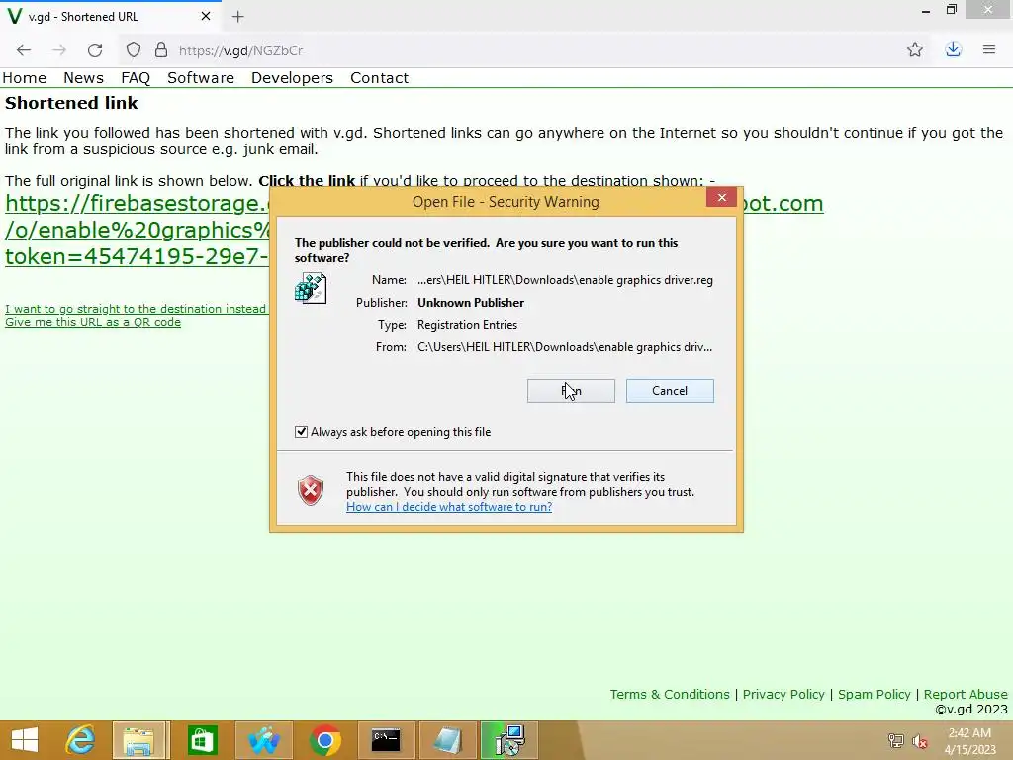The image size is (1013, 760).
Task: Click 'Give me this URL as a QR code'
Action: click(x=93, y=322)
